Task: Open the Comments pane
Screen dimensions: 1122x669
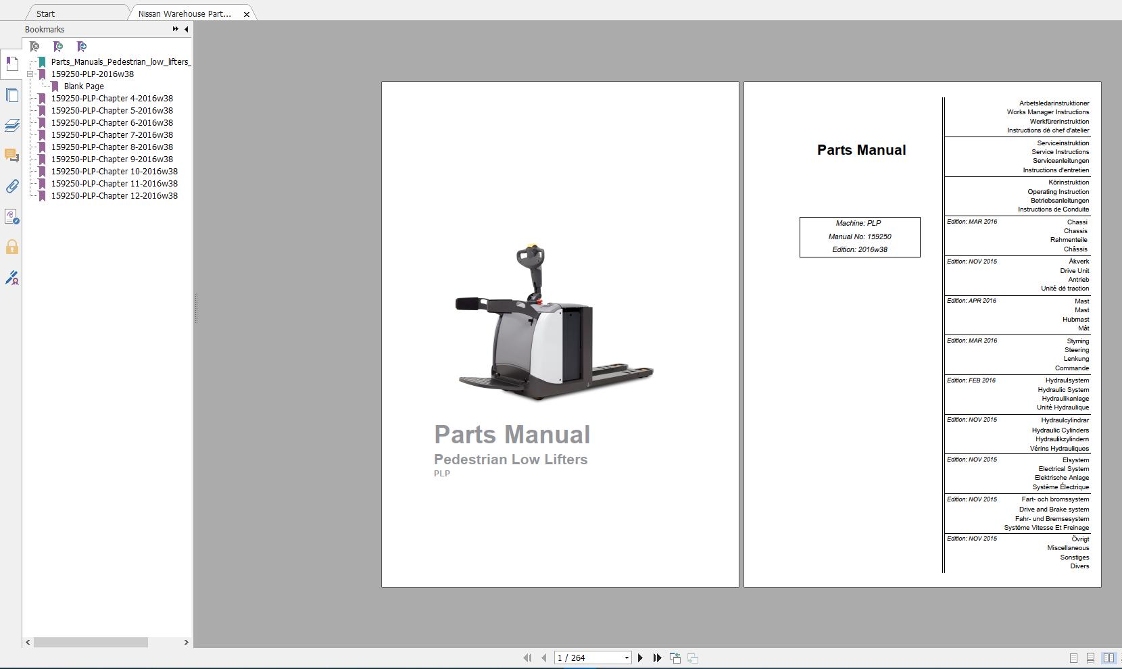Action: tap(11, 156)
